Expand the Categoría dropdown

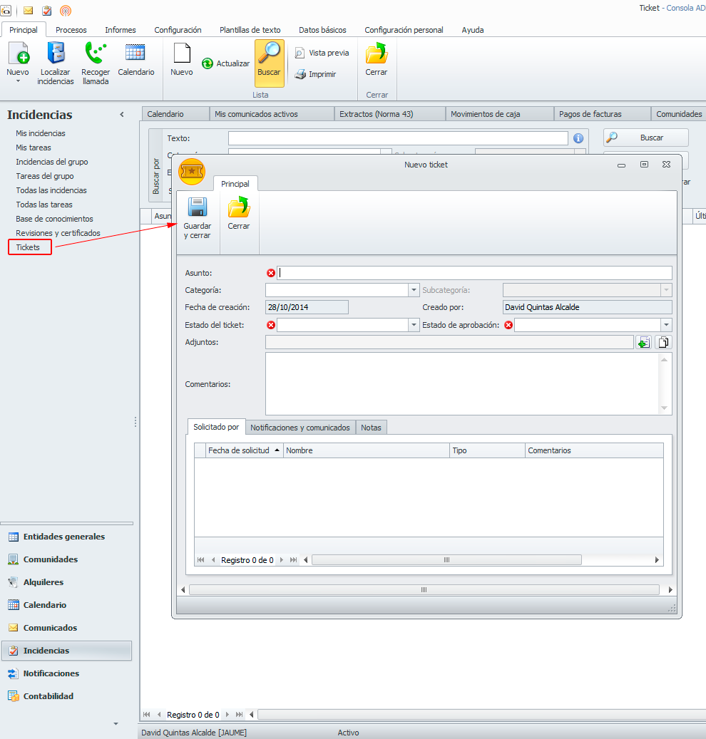point(414,290)
